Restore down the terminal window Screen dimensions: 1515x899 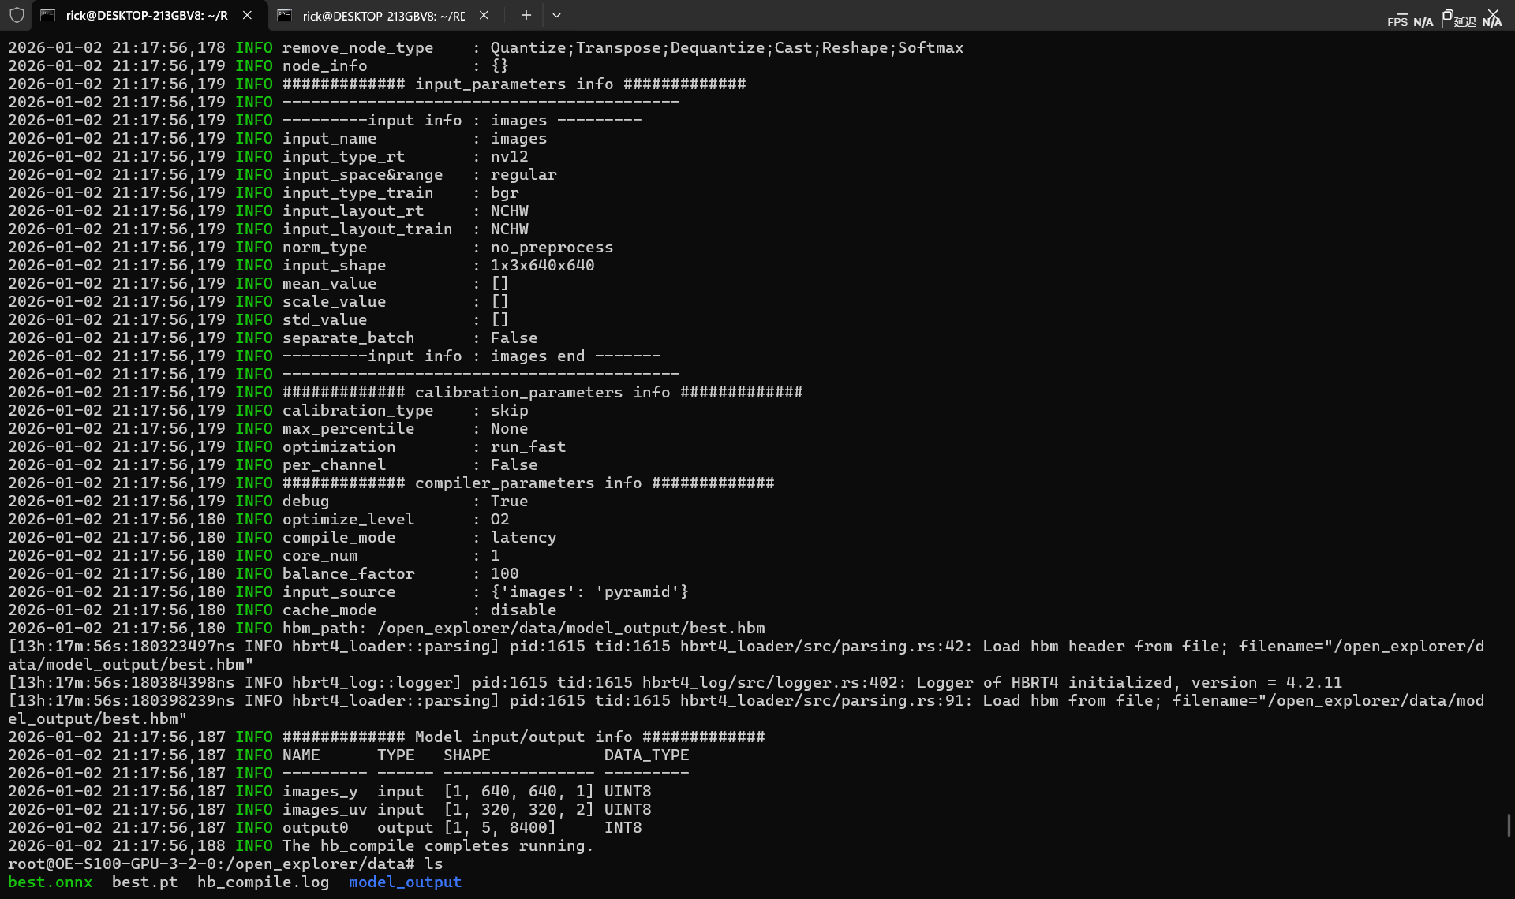pos(1447,13)
